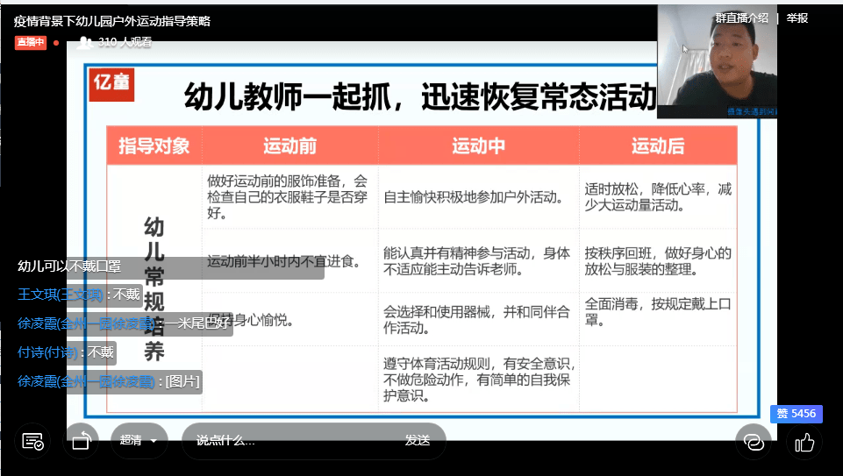Click the [图片] image message in chat
This screenshot has height=476, width=843.
tap(182, 381)
